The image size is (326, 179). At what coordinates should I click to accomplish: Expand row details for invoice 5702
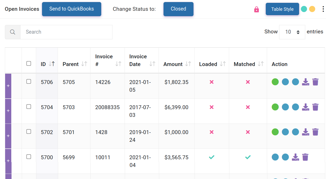coord(8,136)
